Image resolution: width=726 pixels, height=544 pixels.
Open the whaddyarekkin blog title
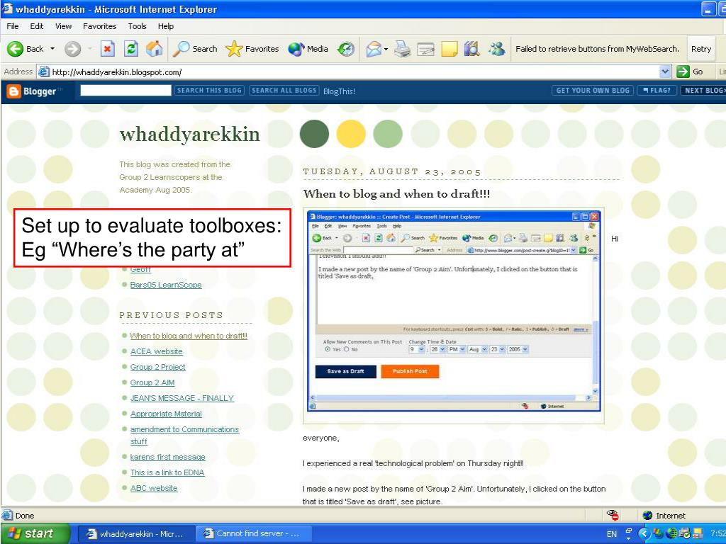pos(190,134)
